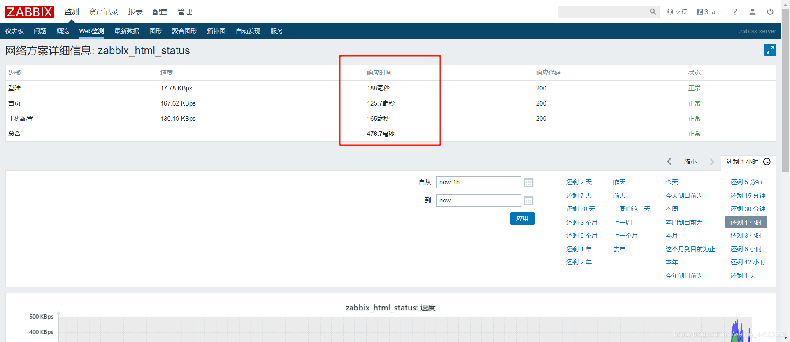Select 今天到目前为止 time range
Image resolution: width=790 pixels, height=342 pixels.
point(687,196)
